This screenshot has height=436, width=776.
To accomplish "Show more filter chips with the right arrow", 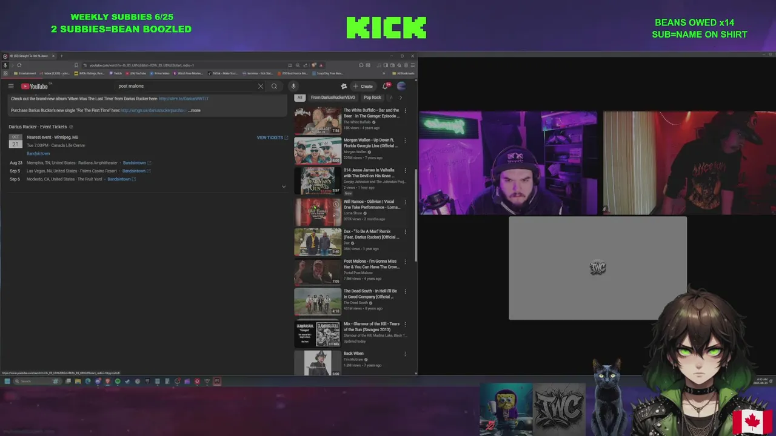I will [x=400, y=97].
